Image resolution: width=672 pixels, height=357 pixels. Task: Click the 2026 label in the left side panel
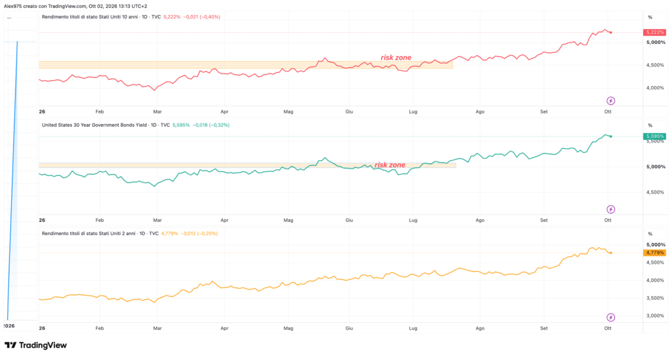pyautogui.click(x=9, y=325)
